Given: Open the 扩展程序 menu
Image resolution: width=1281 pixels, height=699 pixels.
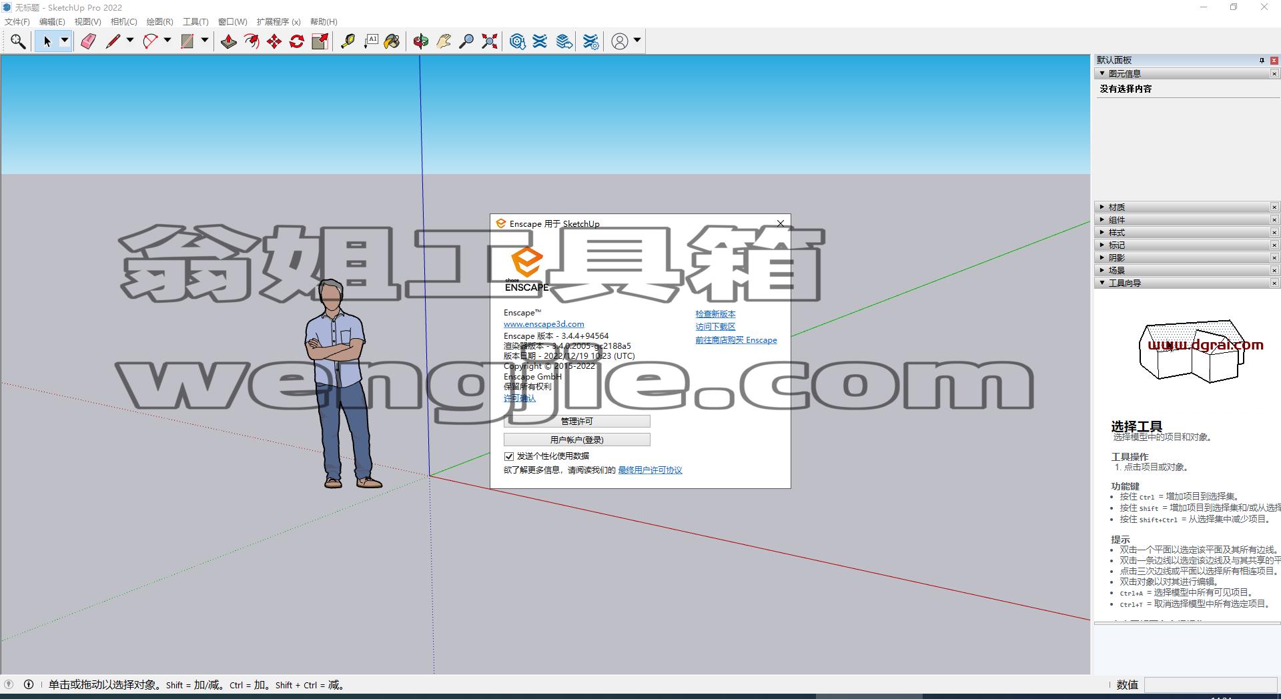Looking at the screenshot, I should [x=278, y=22].
